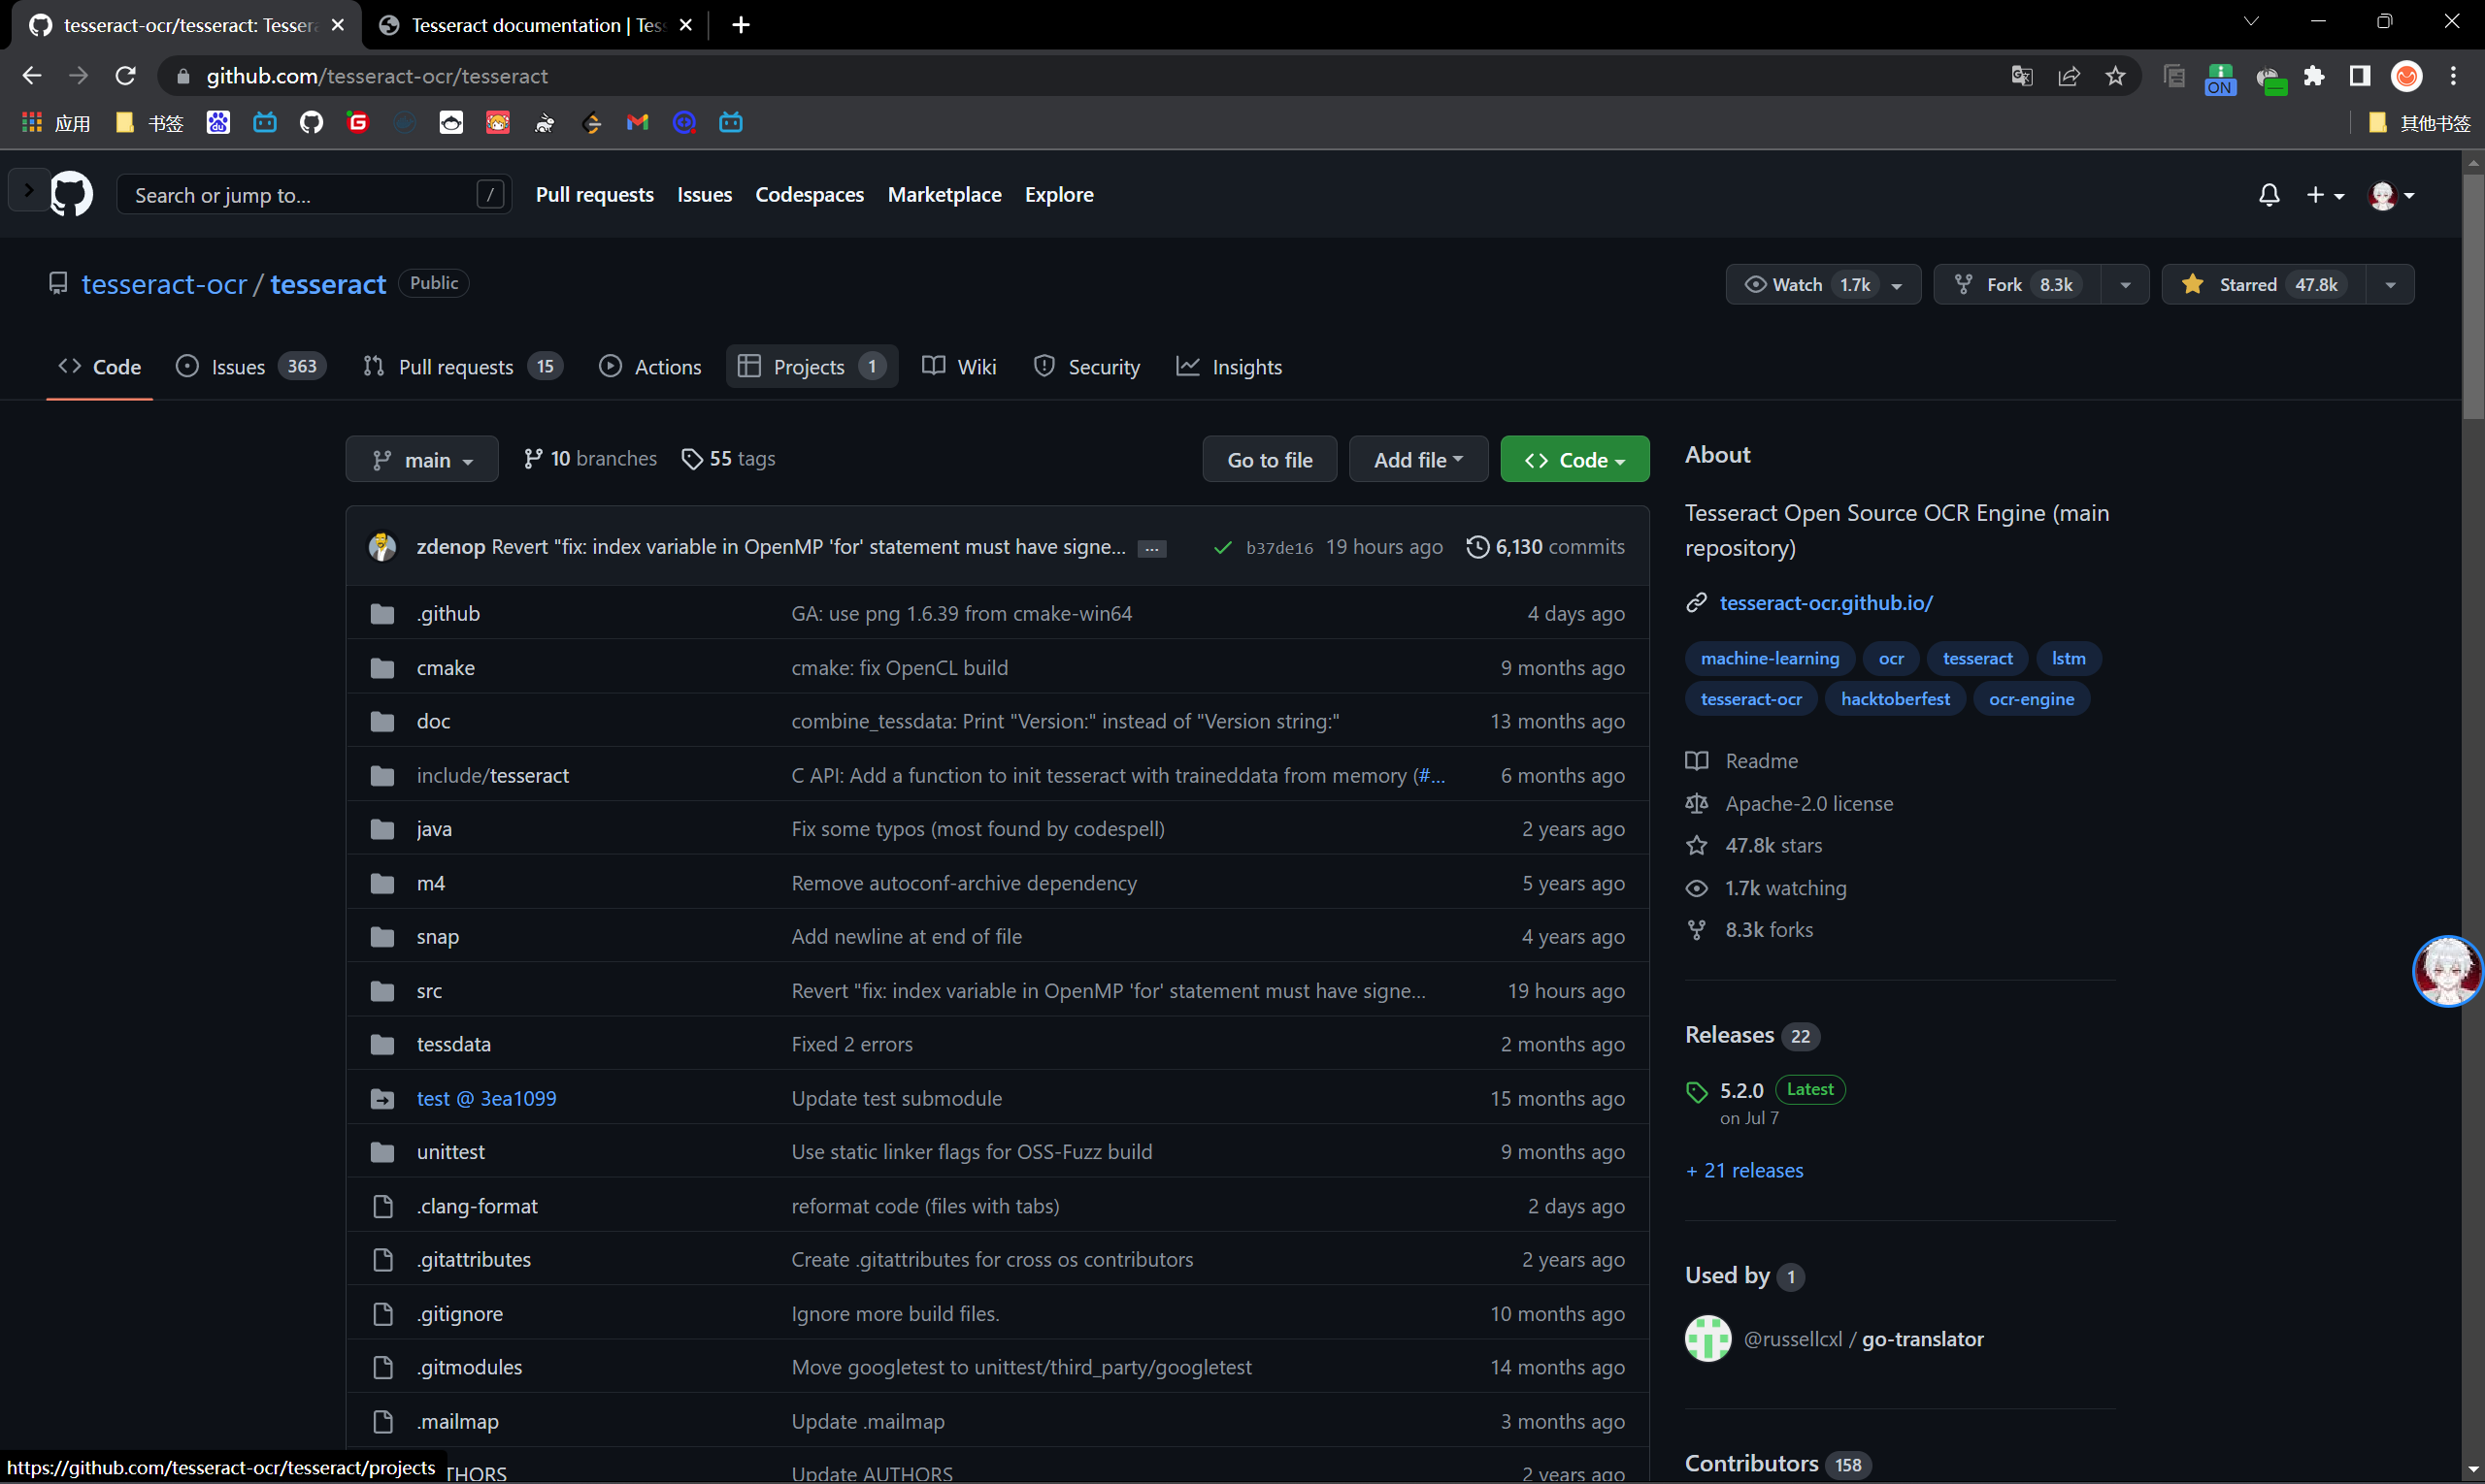
Task: Open the green Code dropdown
Action: (1574, 460)
